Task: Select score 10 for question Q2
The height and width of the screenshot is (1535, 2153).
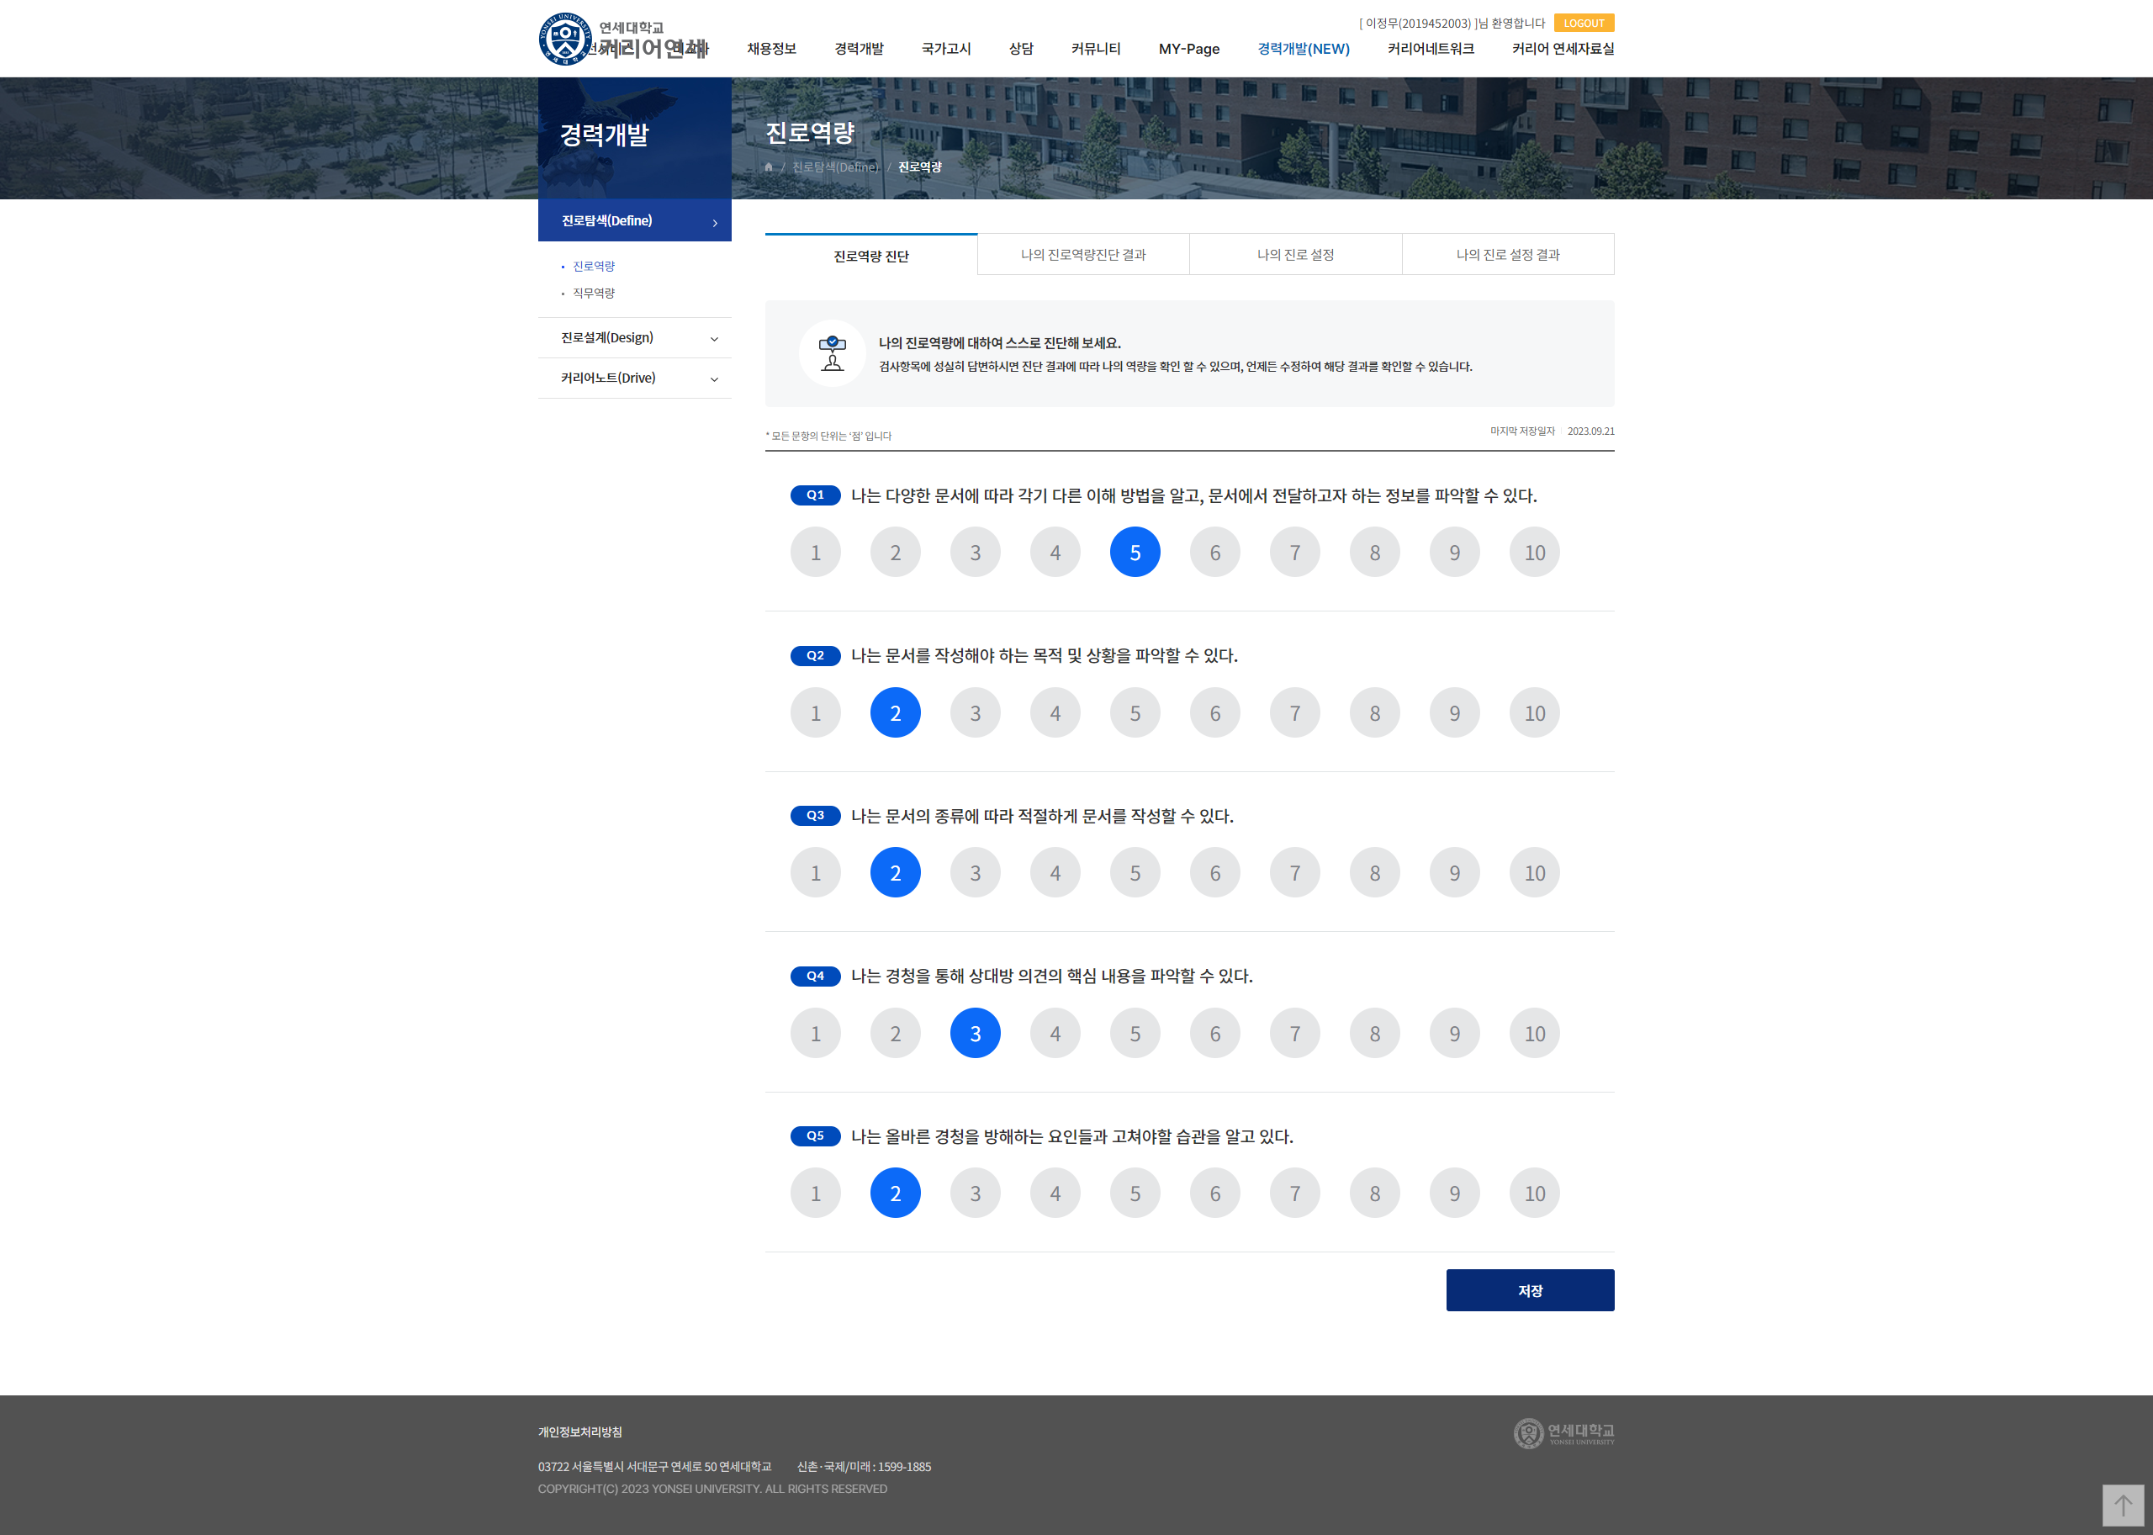Action: [x=1533, y=712]
